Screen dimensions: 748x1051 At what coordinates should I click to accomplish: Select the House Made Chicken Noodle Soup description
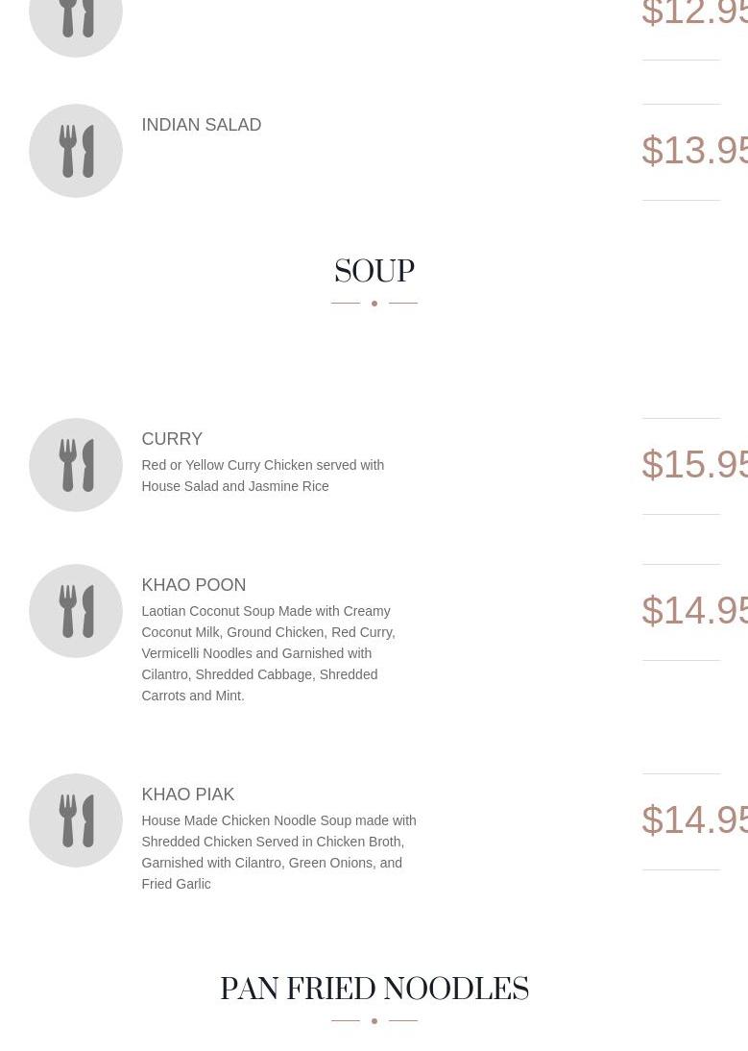pos(278,852)
